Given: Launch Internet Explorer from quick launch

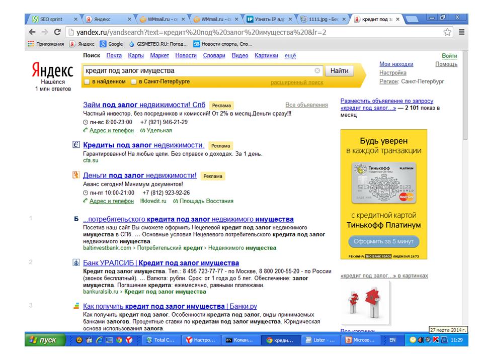Looking at the screenshot, I should (x=99, y=340).
